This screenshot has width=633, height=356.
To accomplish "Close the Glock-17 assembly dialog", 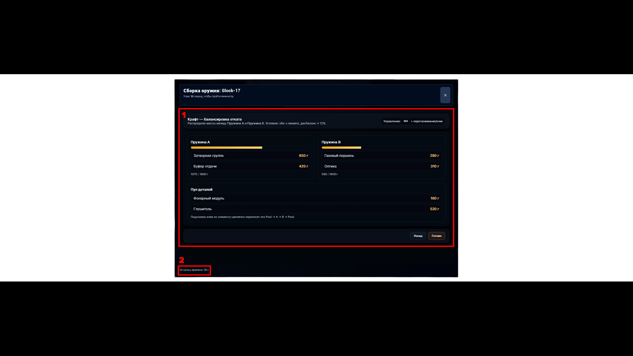I will pyautogui.click(x=445, y=95).
